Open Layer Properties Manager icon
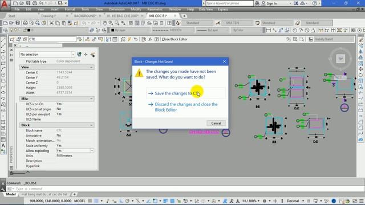The height and width of the screenshot is (205, 365). tap(5, 30)
